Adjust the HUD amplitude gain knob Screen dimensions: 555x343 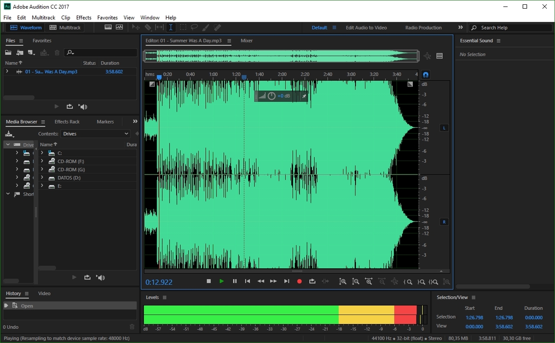tap(271, 96)
